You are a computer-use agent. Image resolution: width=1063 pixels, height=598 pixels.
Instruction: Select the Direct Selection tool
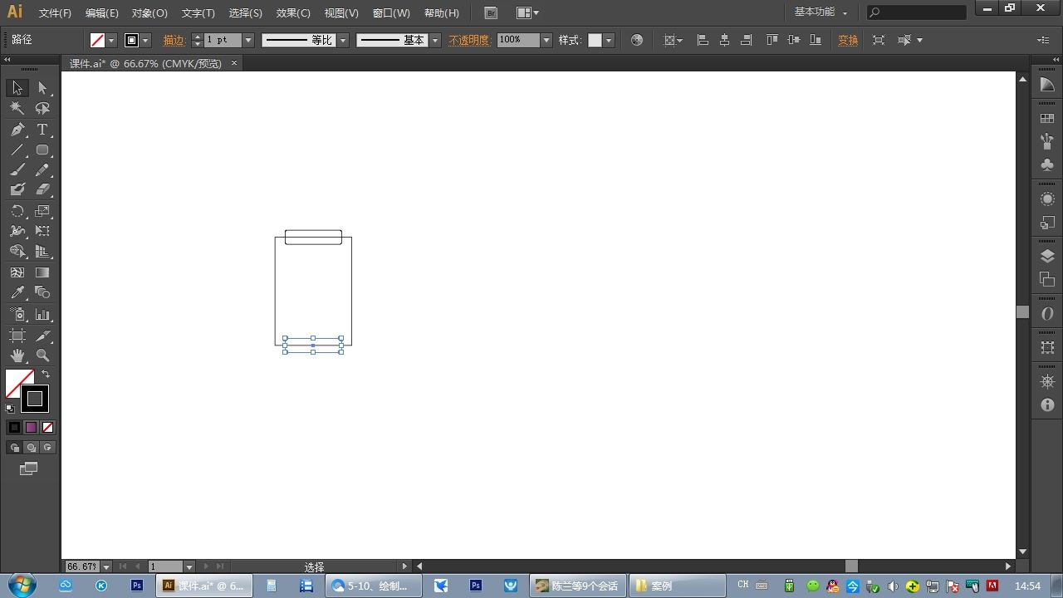[x=42, y=88]
